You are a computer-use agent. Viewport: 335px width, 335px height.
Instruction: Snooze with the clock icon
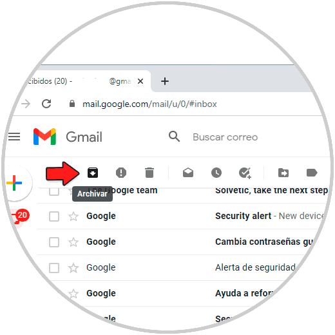216,173
